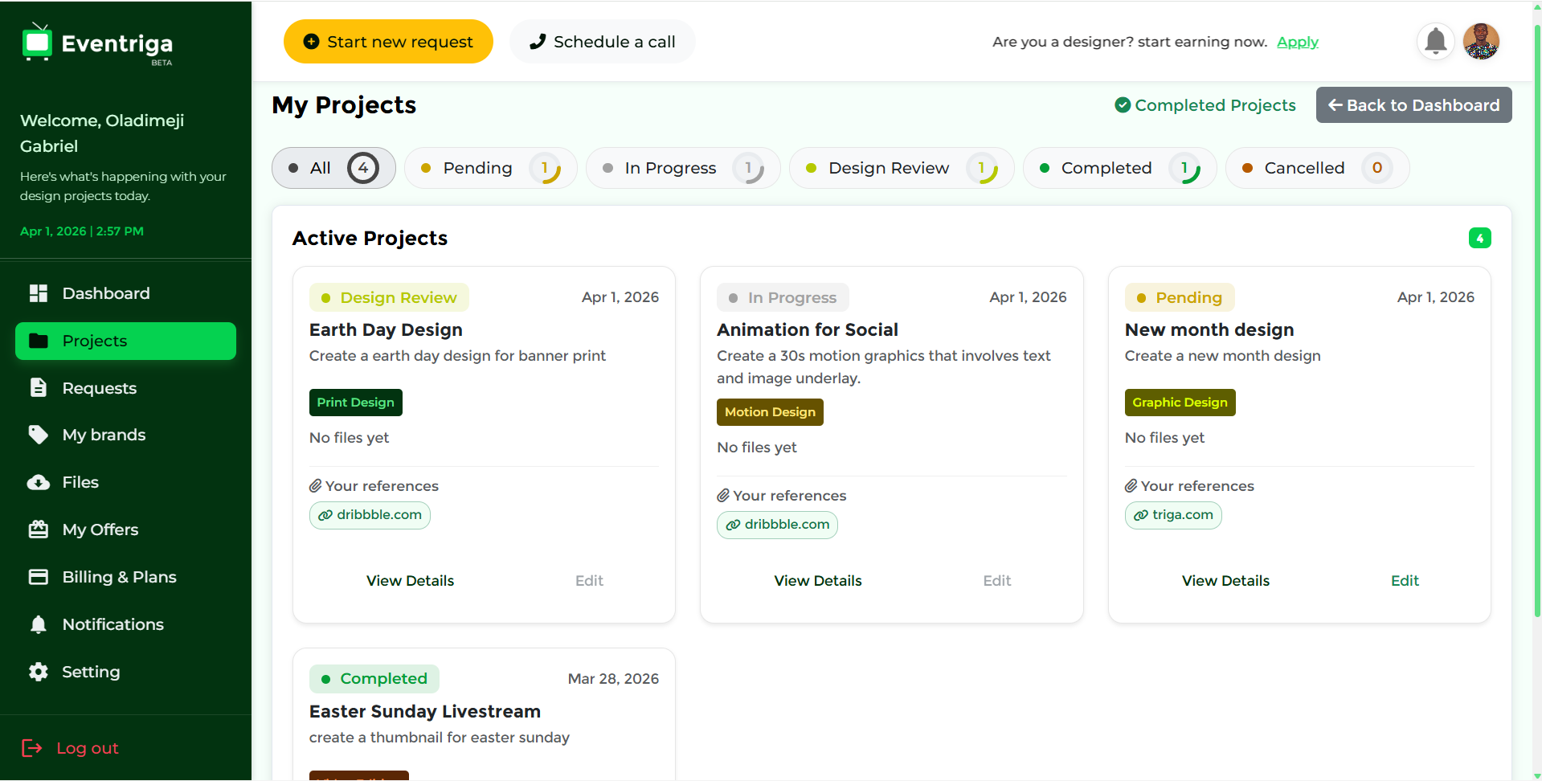Click the Graphic Design tag
The image size is (1542, 781).
(x=1180, y=403)
